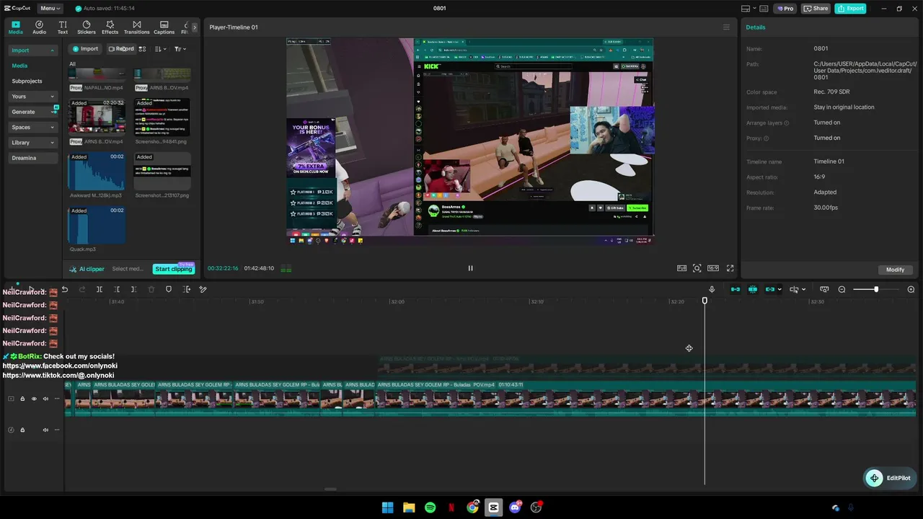Select the Awkward M mp3 audio thumbnail
923x519 pixels.
click(97, 171)
